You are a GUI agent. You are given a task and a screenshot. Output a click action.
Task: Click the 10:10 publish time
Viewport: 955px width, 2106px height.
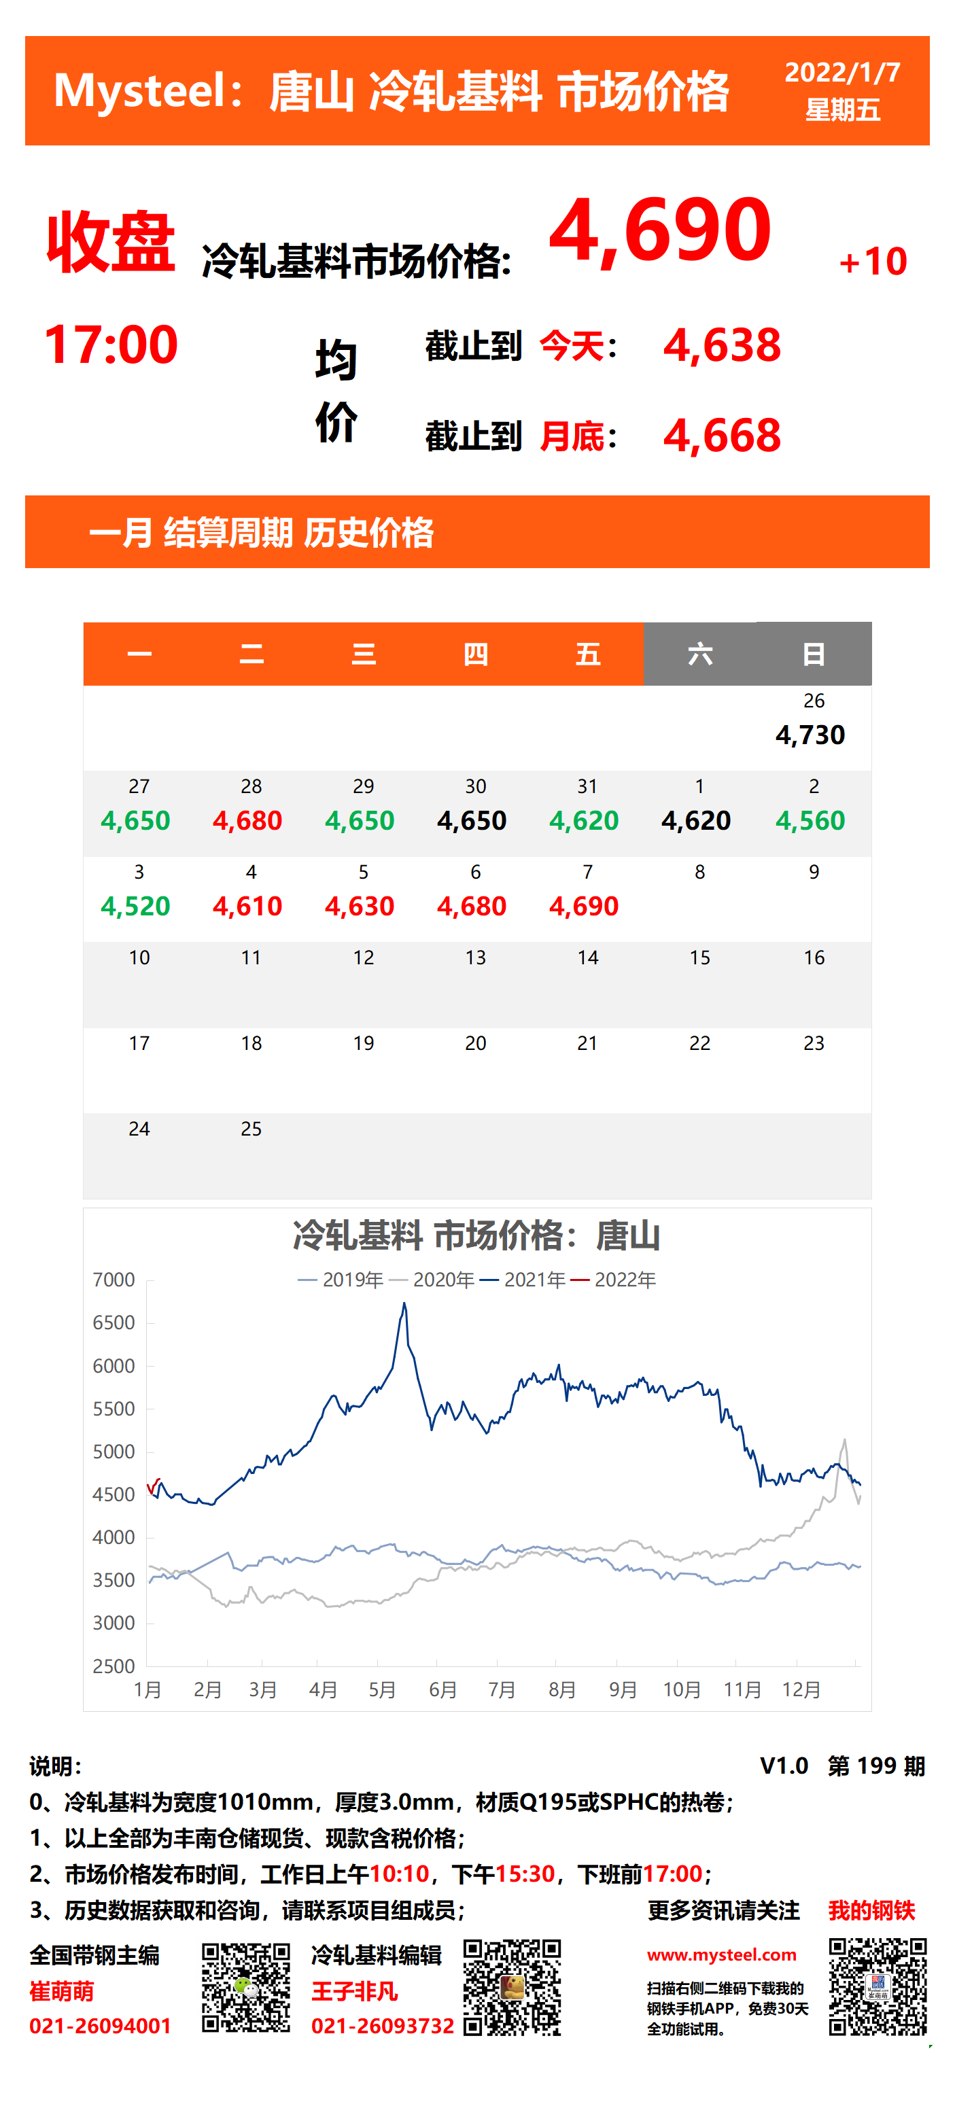(x=400, y=1874)
